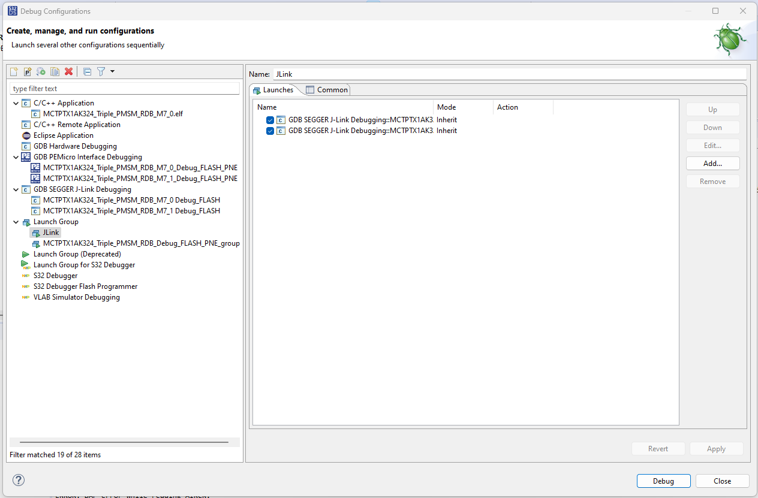Image resolution: width=758 pixels, height=498 pixels.
Task: Uncheck the first GDB SEGGER J-Link launch entry
Action: point(270,120)
